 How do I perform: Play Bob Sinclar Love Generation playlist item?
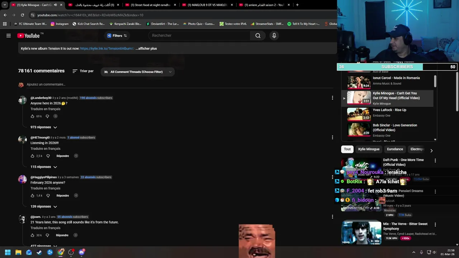click(387, 130)
